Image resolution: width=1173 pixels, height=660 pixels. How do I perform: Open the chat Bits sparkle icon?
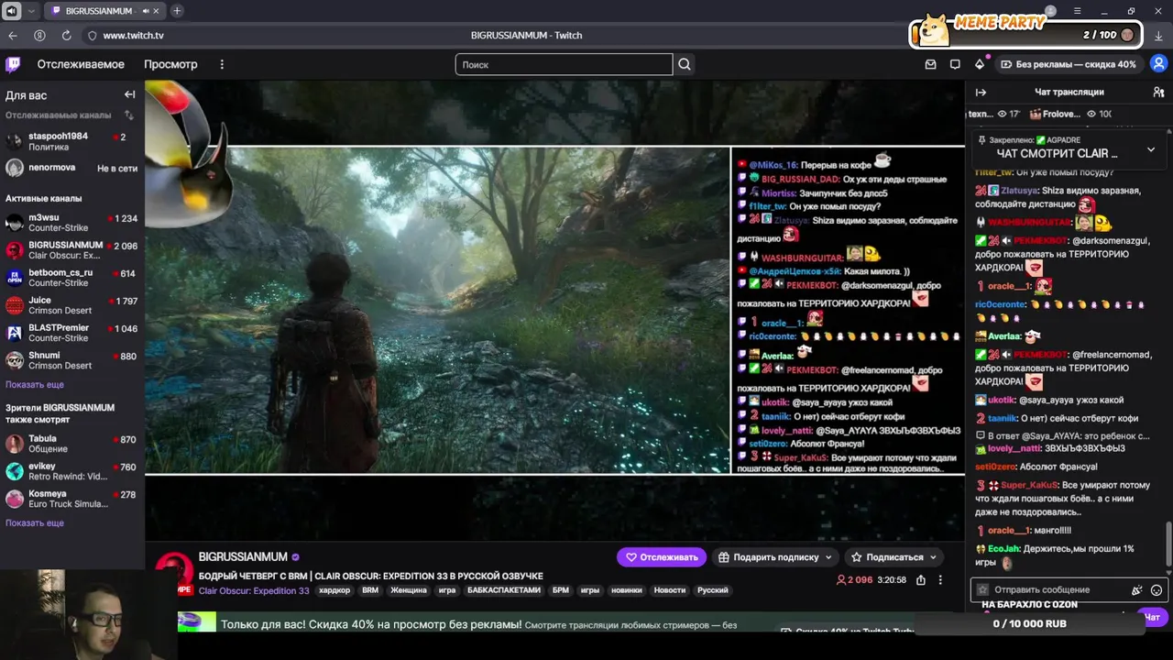point(1137,590)
